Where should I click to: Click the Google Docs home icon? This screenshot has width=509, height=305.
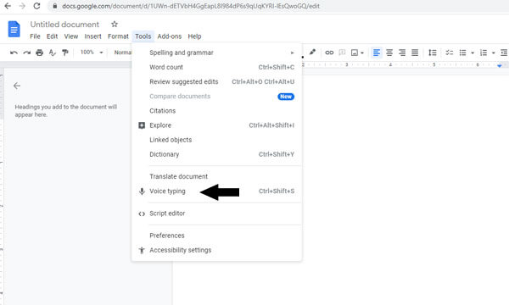[14, 29]
